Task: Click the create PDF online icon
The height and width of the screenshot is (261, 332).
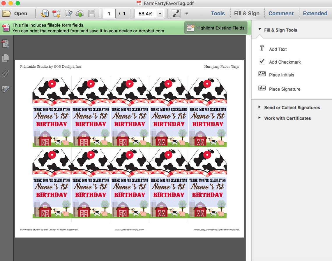Action: (x=56, y=13)
